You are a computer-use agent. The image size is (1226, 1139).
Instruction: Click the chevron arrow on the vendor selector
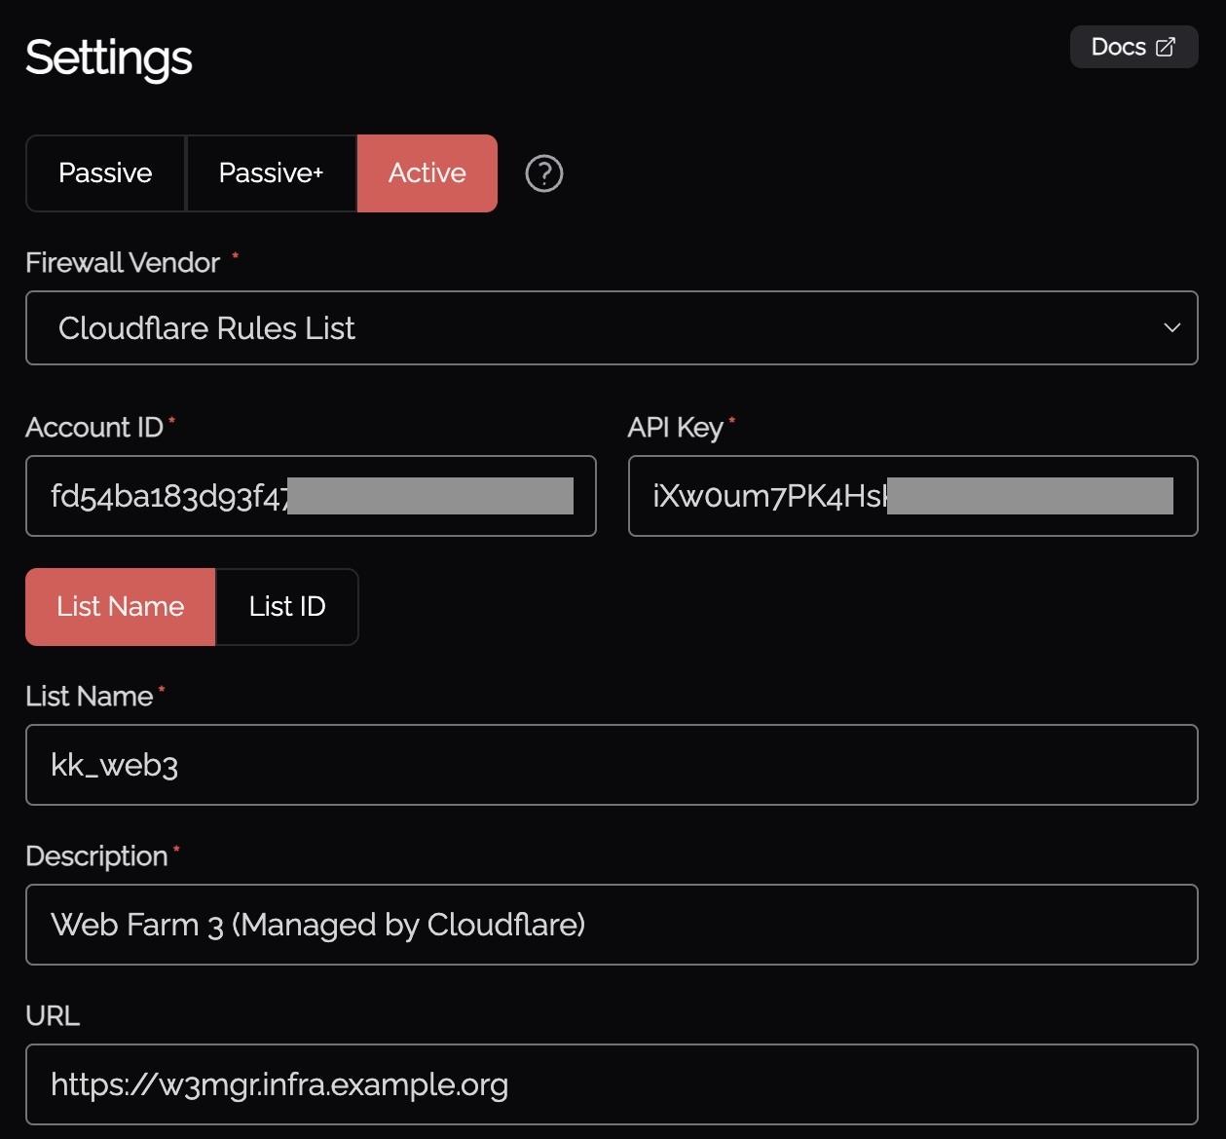point(1171,328)
